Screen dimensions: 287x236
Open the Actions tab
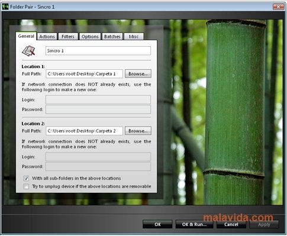click(47, 37)
